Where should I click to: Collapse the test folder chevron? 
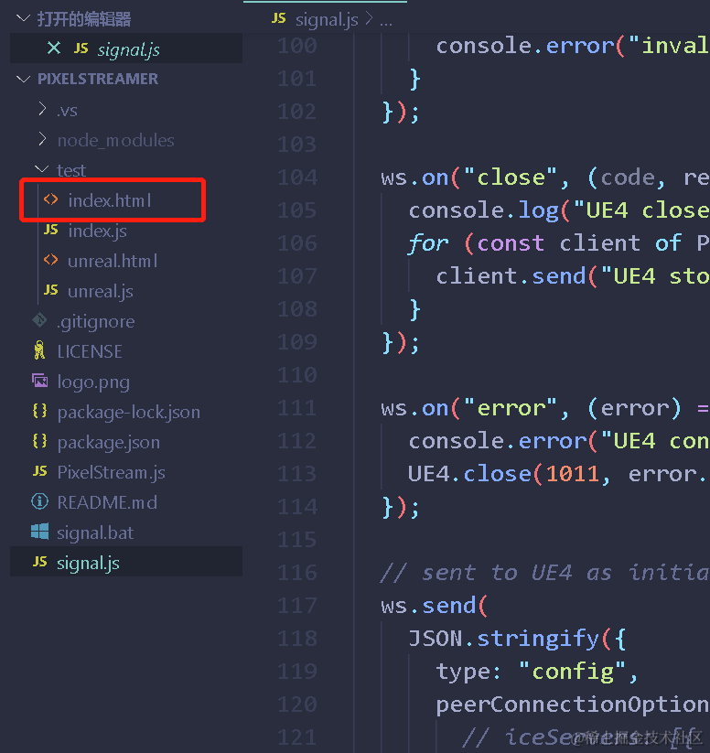pos(42,169)
